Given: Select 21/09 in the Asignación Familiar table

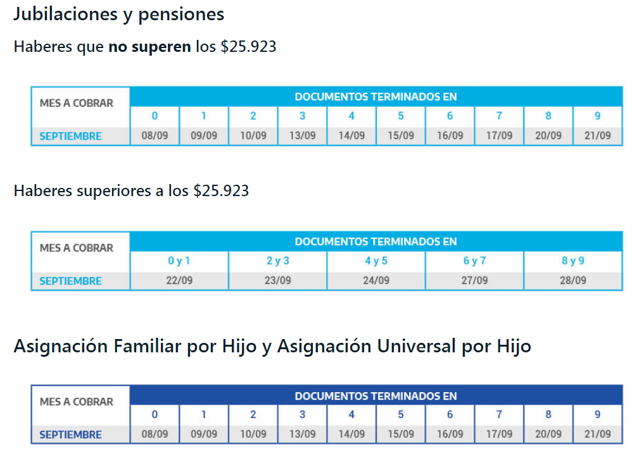Looking at the screenshot, I should 598,434.
